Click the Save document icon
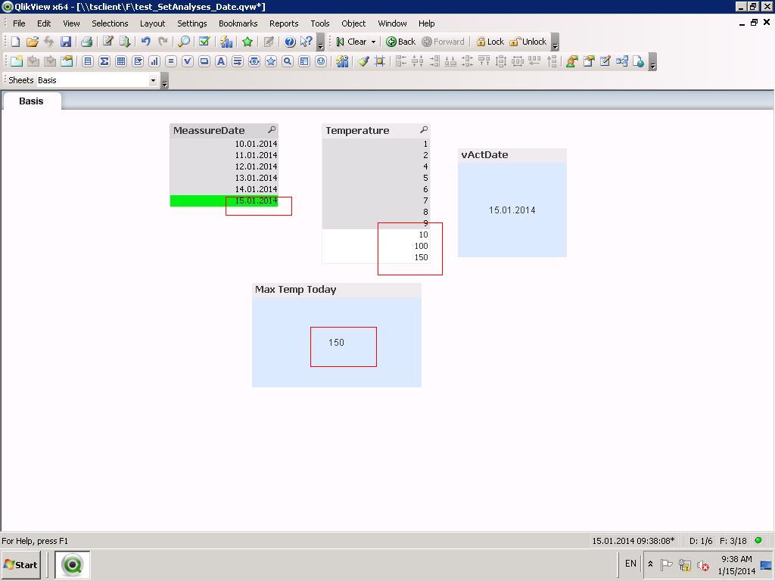Viewport: 775px width, 581px height. pyautogui.click(x=66, y=42)
